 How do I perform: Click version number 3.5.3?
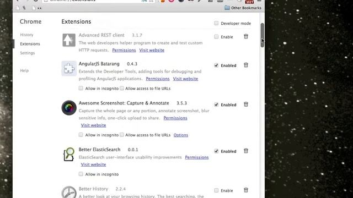pos(181,103)
